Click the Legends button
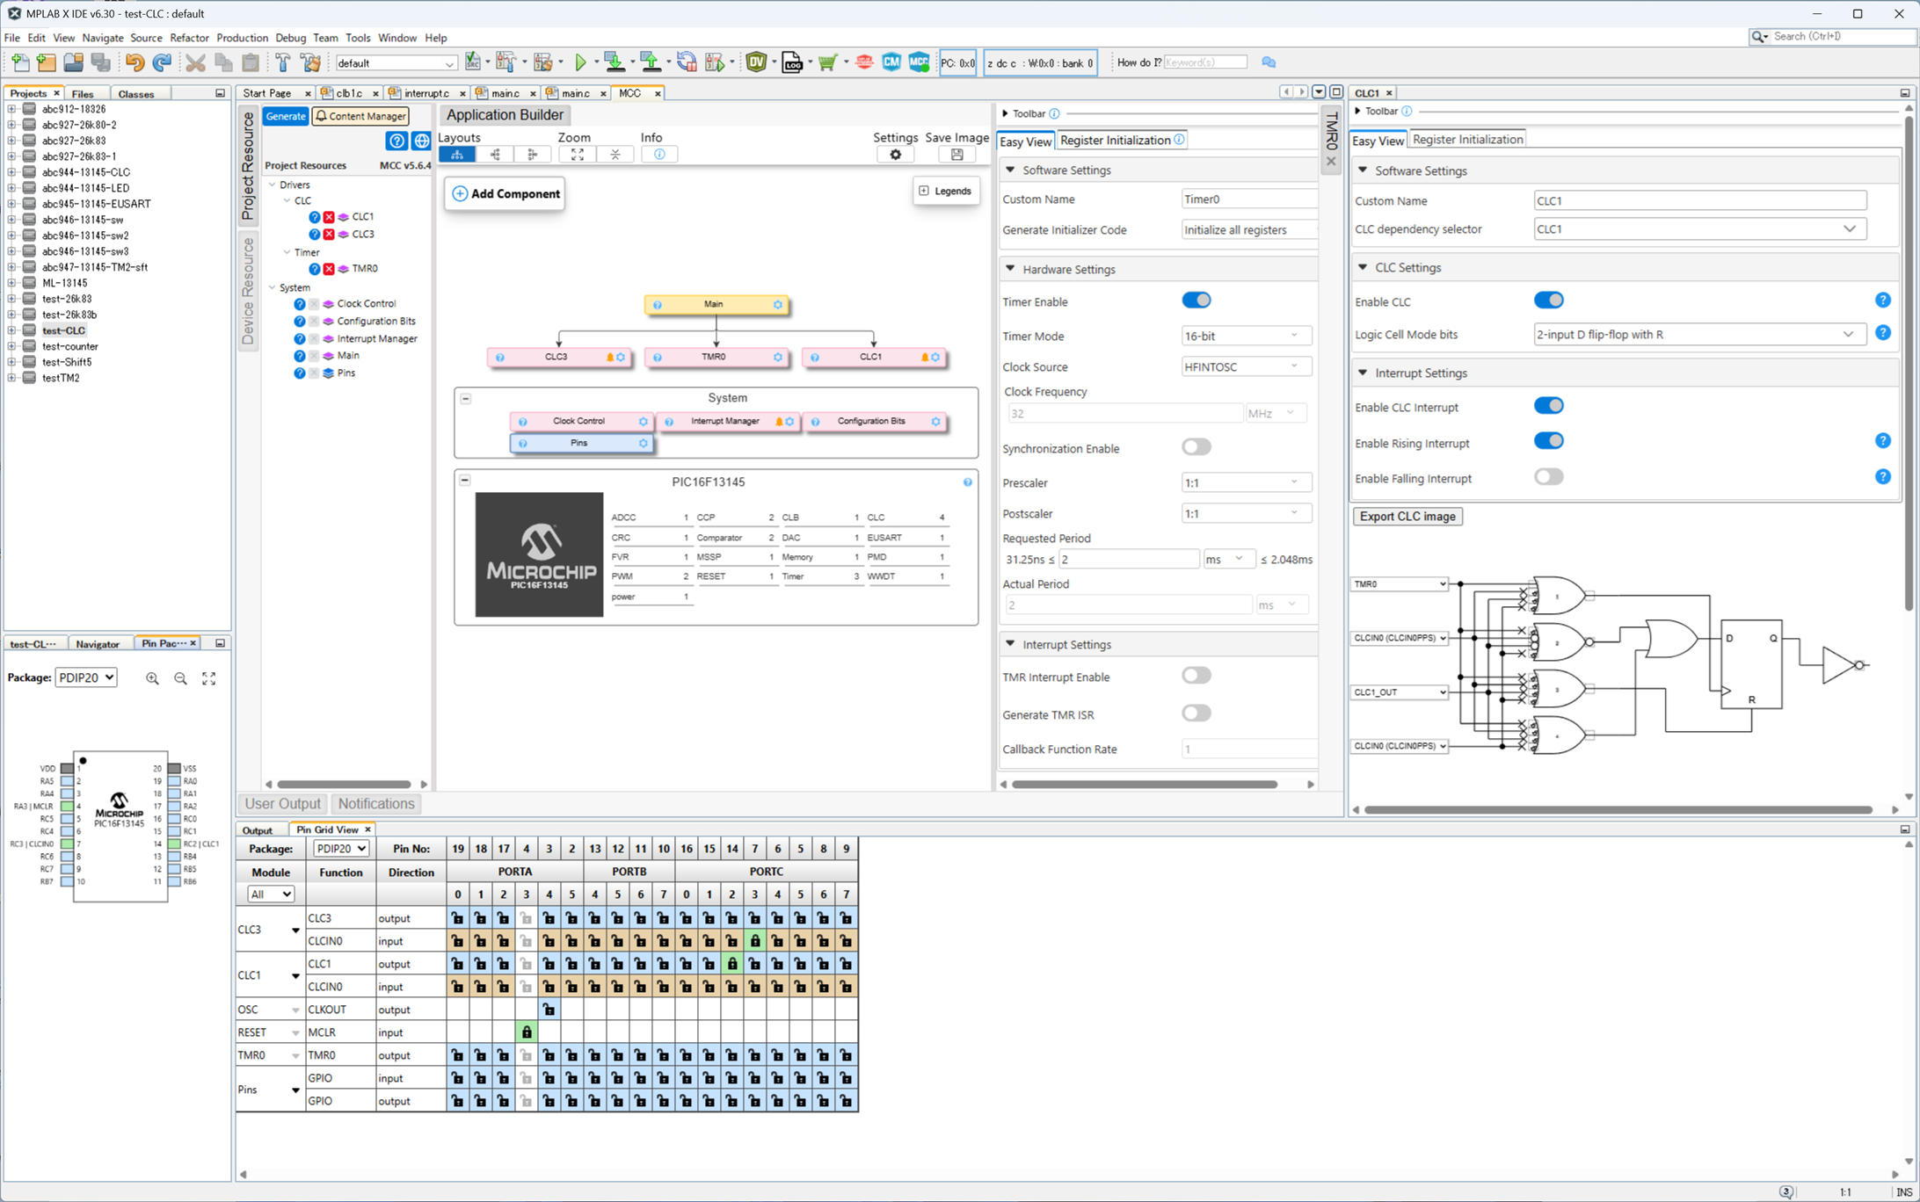 (x=946, y=191)
